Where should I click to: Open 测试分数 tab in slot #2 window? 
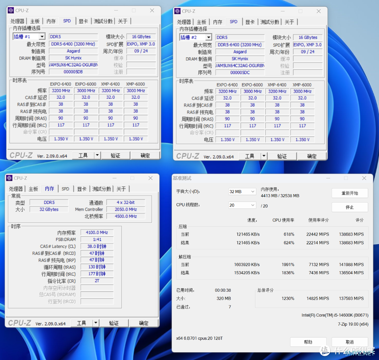point(270,22)
